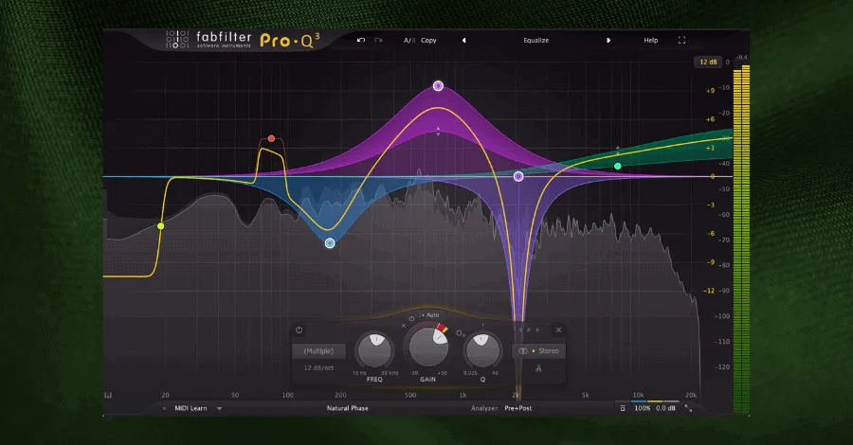Click the Q knob
The height and width of the screenshot is (445, 853).
482,350
